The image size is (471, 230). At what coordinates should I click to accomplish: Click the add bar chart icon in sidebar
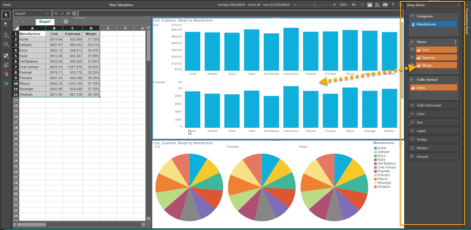[x=6, y=83]
